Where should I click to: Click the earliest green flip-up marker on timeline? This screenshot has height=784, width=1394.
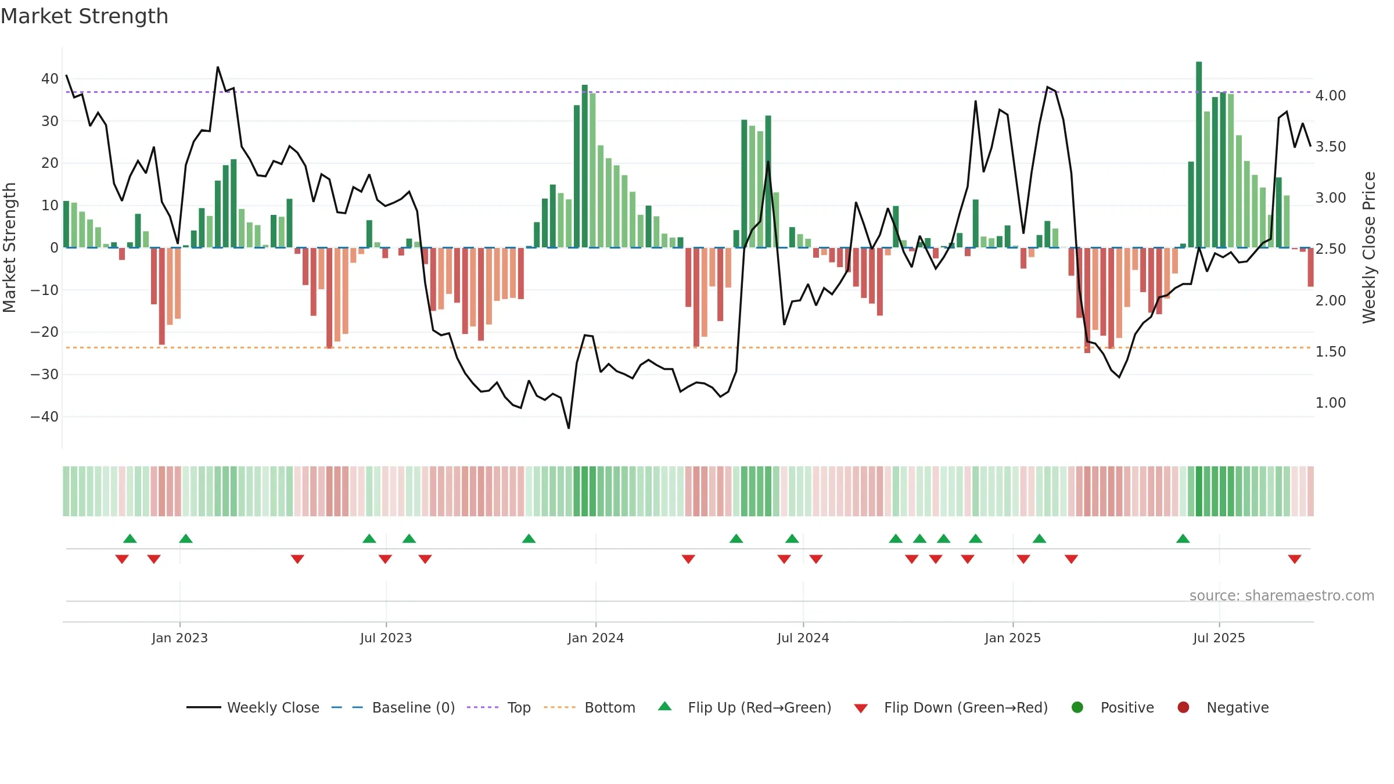pyautogui.click(x=130, y=538)
